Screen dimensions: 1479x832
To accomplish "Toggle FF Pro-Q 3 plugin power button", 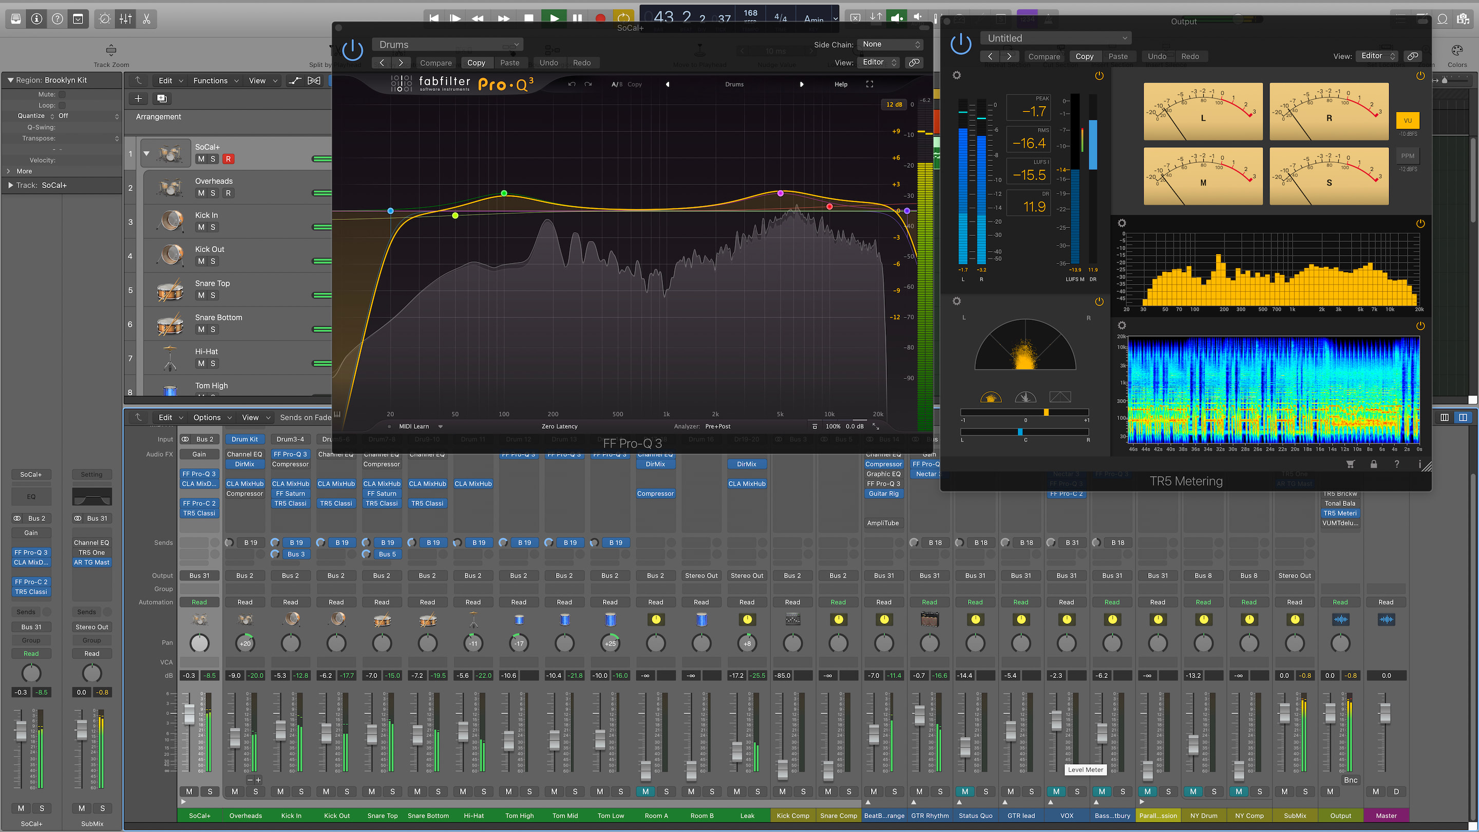I will 352,50.
